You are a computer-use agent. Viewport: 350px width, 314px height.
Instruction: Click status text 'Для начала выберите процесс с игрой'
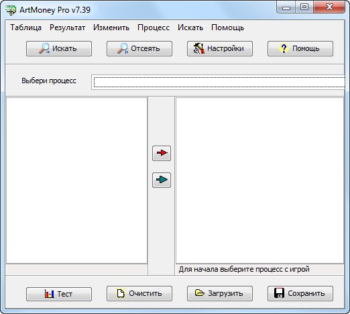coord(244,269)
